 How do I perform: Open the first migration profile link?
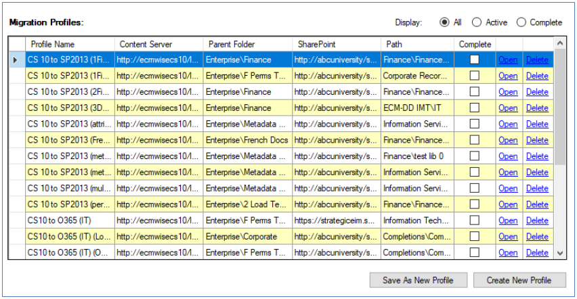508,60
